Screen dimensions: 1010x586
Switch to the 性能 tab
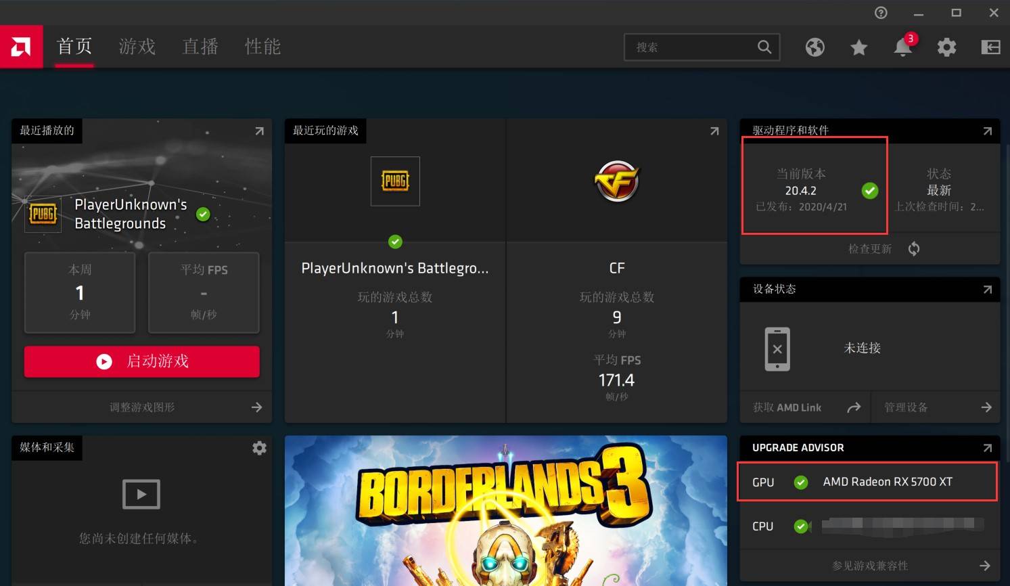[x=262, y=47]
